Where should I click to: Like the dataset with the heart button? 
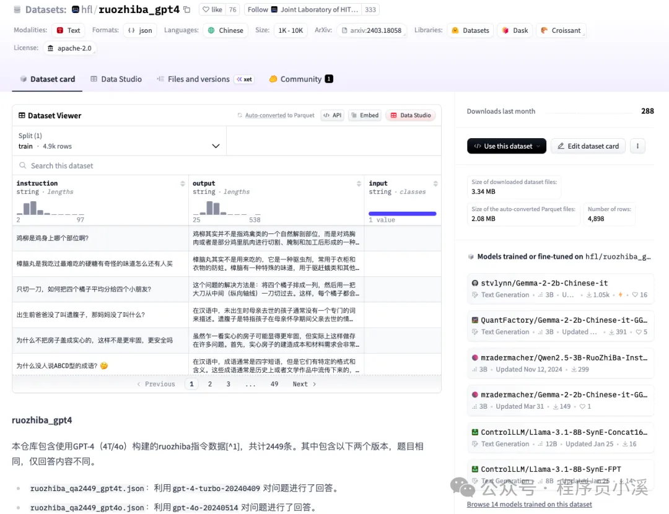click(212, 9)
